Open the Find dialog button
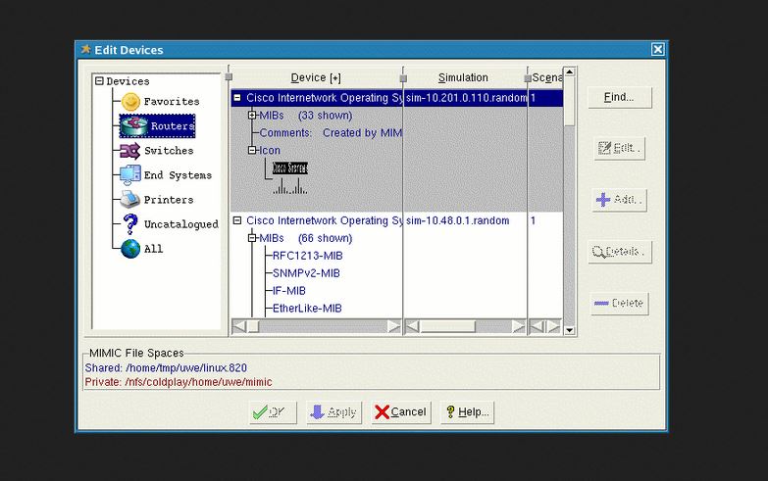Screen dimensions: 768x481 [x=620, y=97]
